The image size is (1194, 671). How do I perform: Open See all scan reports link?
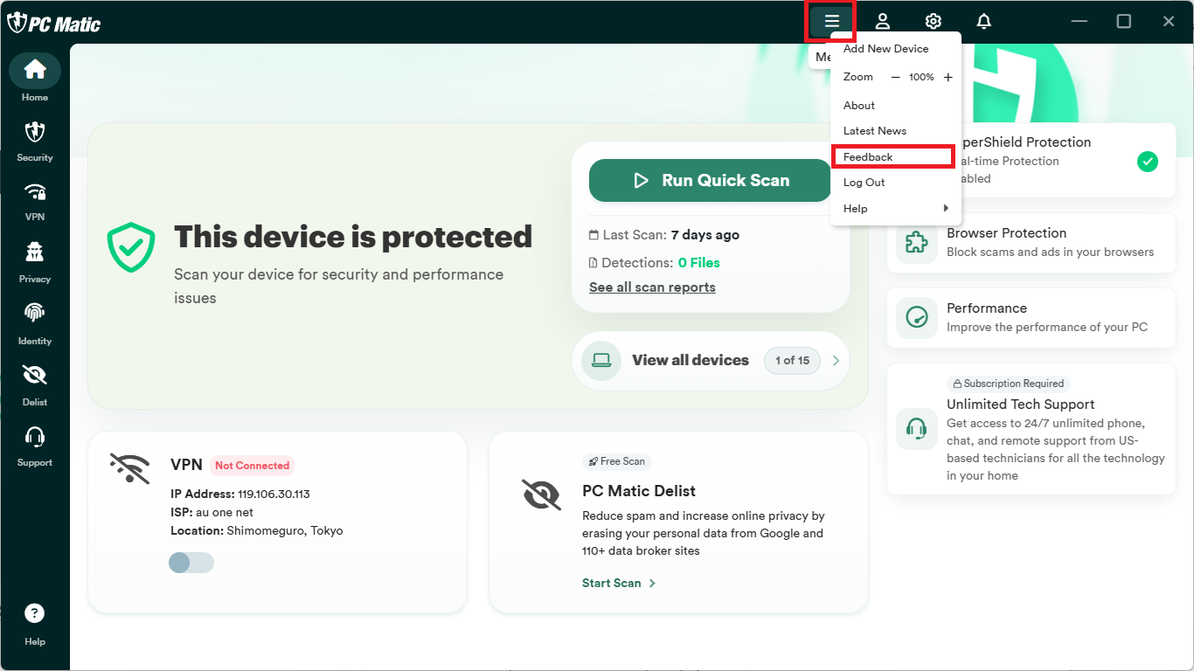coord(652,287)
